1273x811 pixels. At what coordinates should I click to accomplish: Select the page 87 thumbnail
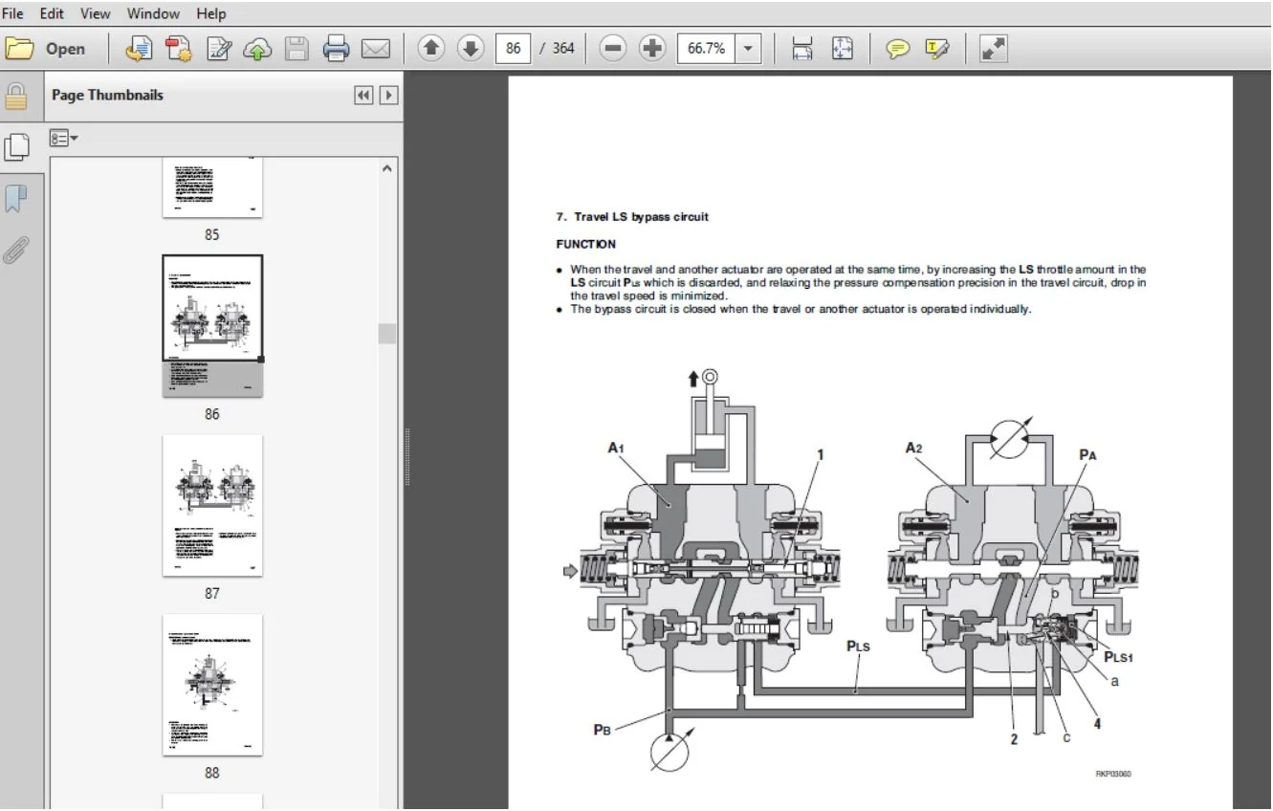click(x=212, y=506)
